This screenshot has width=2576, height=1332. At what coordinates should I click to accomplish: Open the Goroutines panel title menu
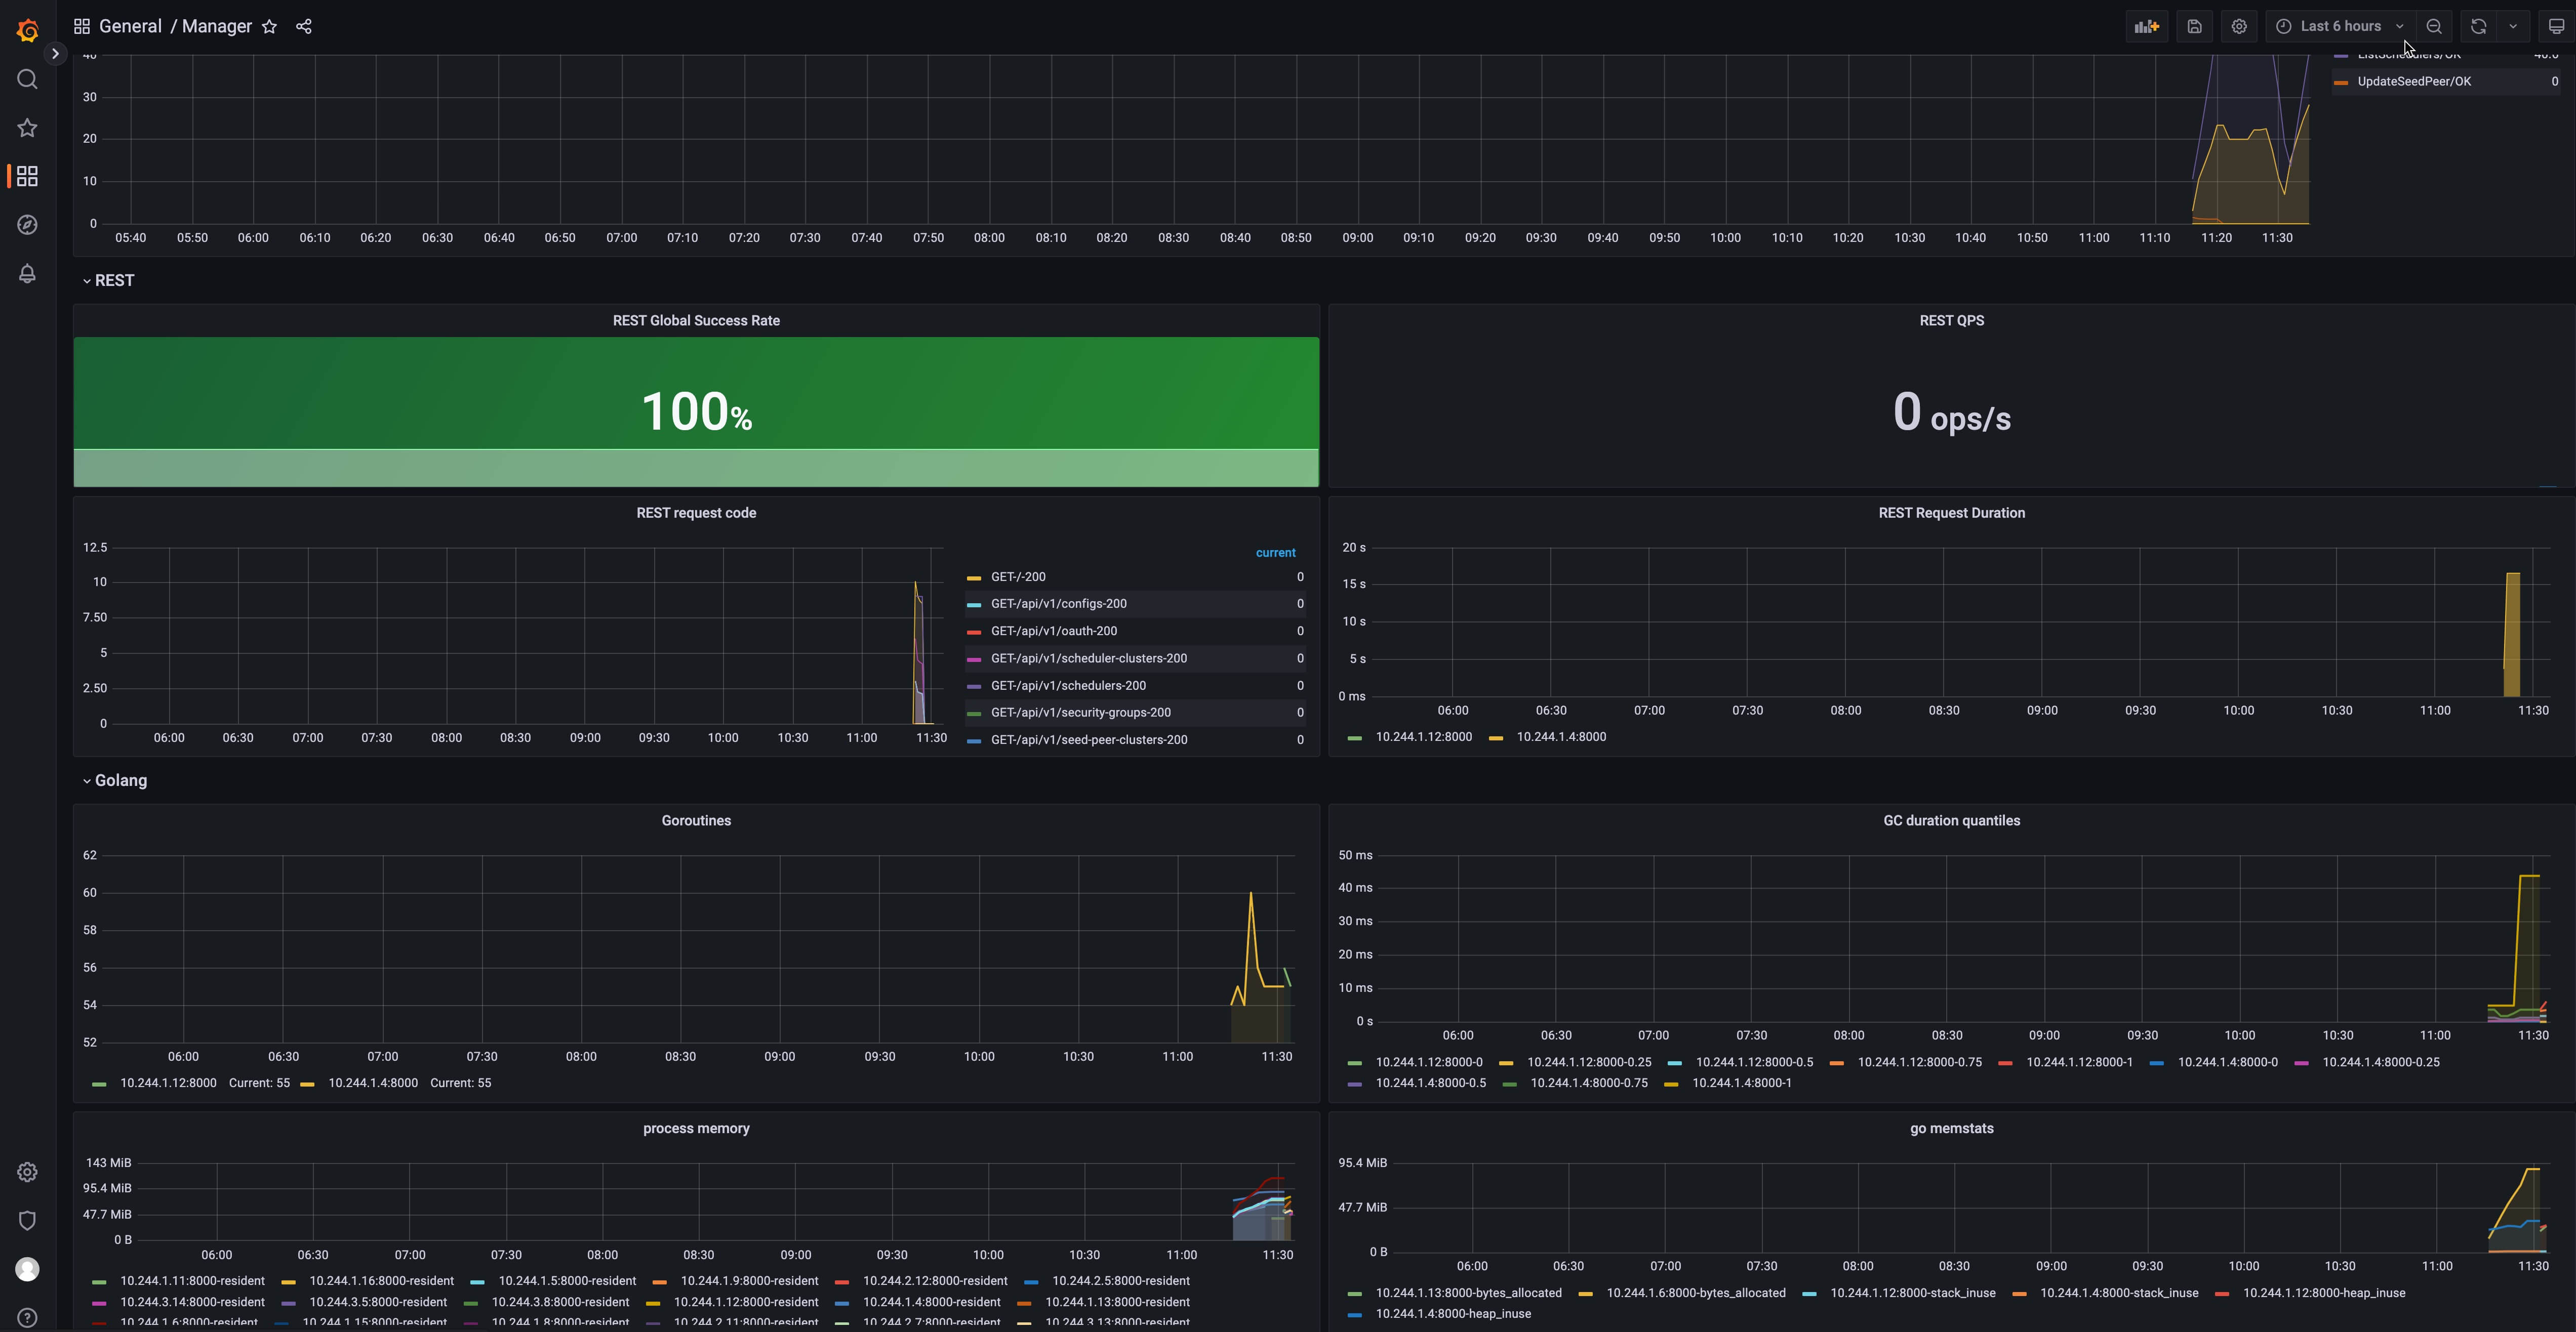[696, 820]
